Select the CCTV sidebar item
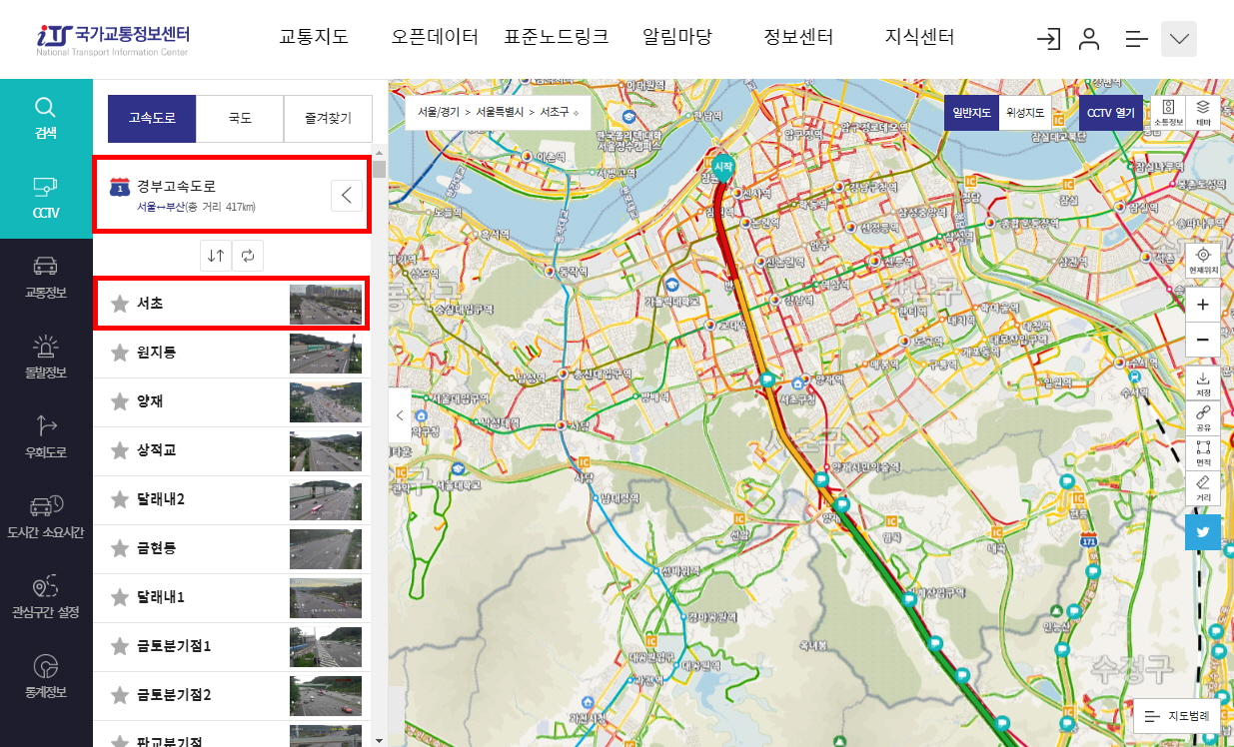Viewport: 1234px width, 747px height. tap(46, 199)
